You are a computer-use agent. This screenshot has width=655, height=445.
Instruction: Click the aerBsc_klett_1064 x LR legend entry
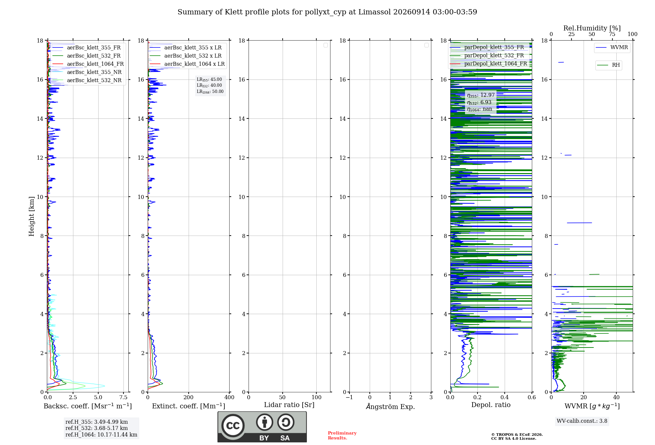tap(187, 64)
